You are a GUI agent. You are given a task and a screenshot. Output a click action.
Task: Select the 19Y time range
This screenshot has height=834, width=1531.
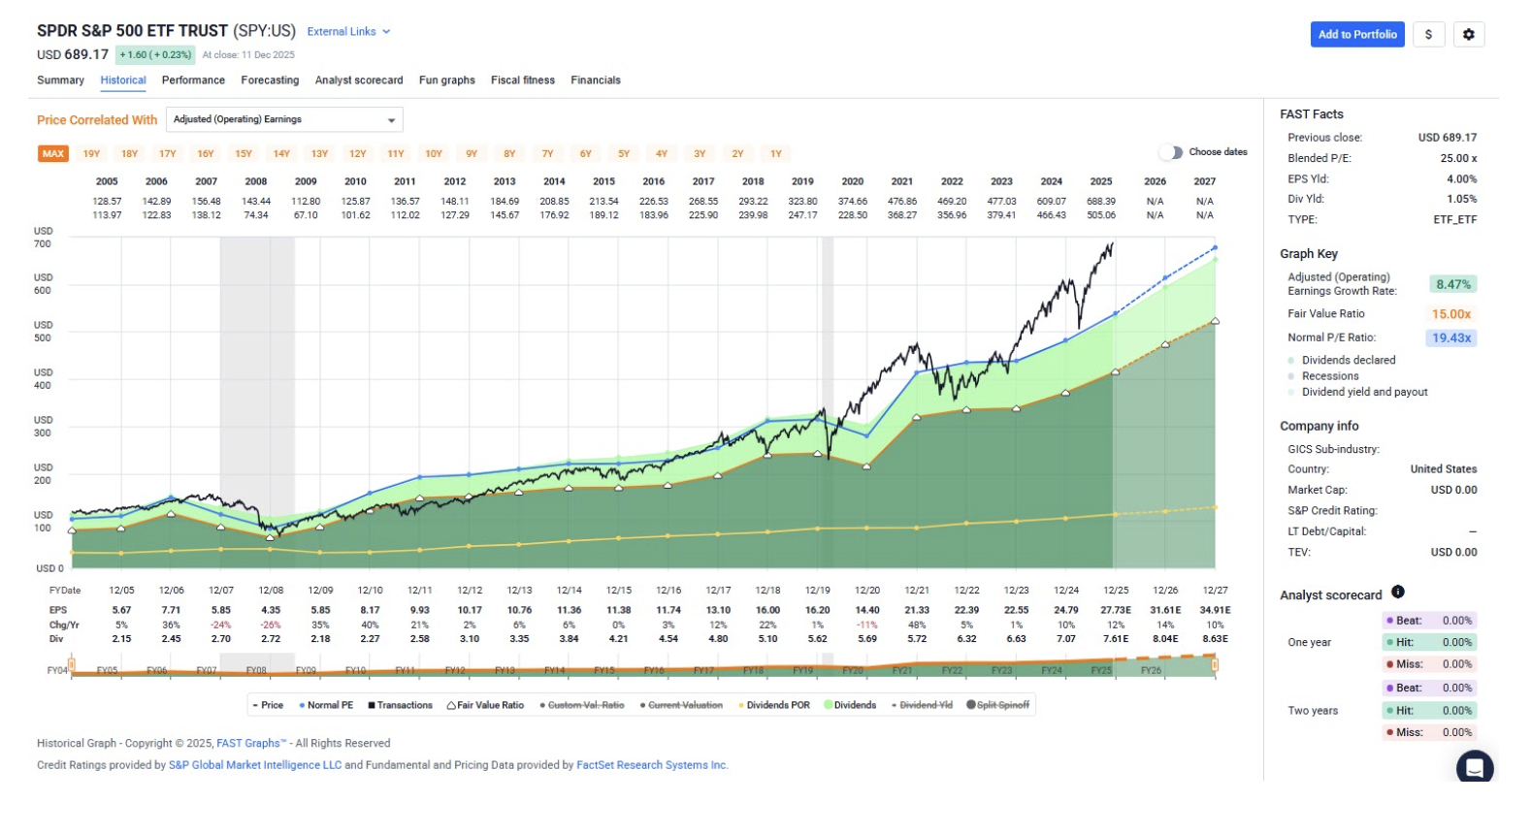click(91, 153)
